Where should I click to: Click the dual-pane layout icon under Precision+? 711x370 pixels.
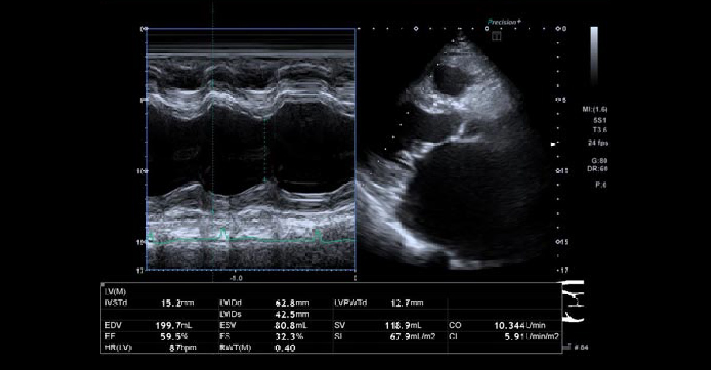pos(497,36)
